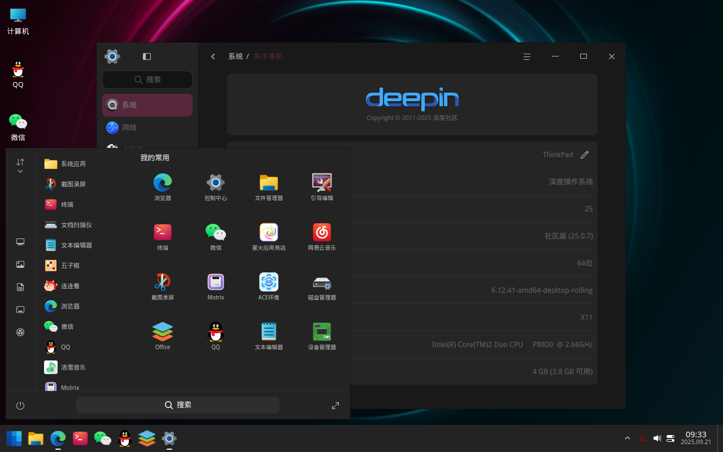Open the volume control in the tray
This screenshot has width=723, height=452.
[x=657, y=438]
